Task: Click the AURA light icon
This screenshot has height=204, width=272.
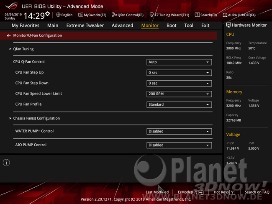Action: [x=225, y=15]
